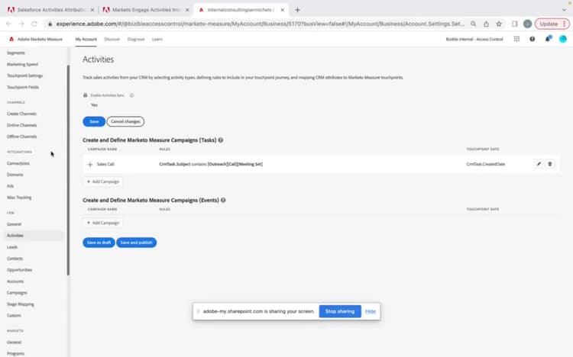Add Campaign under the Events section
This screenshot has width=573, height=357.
[103, 223]
